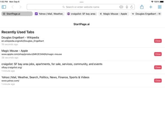Click the Wikipedia W favicon
This screenshot has width=165, height=119.
point(133,14)
